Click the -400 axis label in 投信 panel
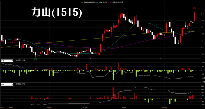The height and width of the screenshot is (109, 205). [x=203, y=105]
